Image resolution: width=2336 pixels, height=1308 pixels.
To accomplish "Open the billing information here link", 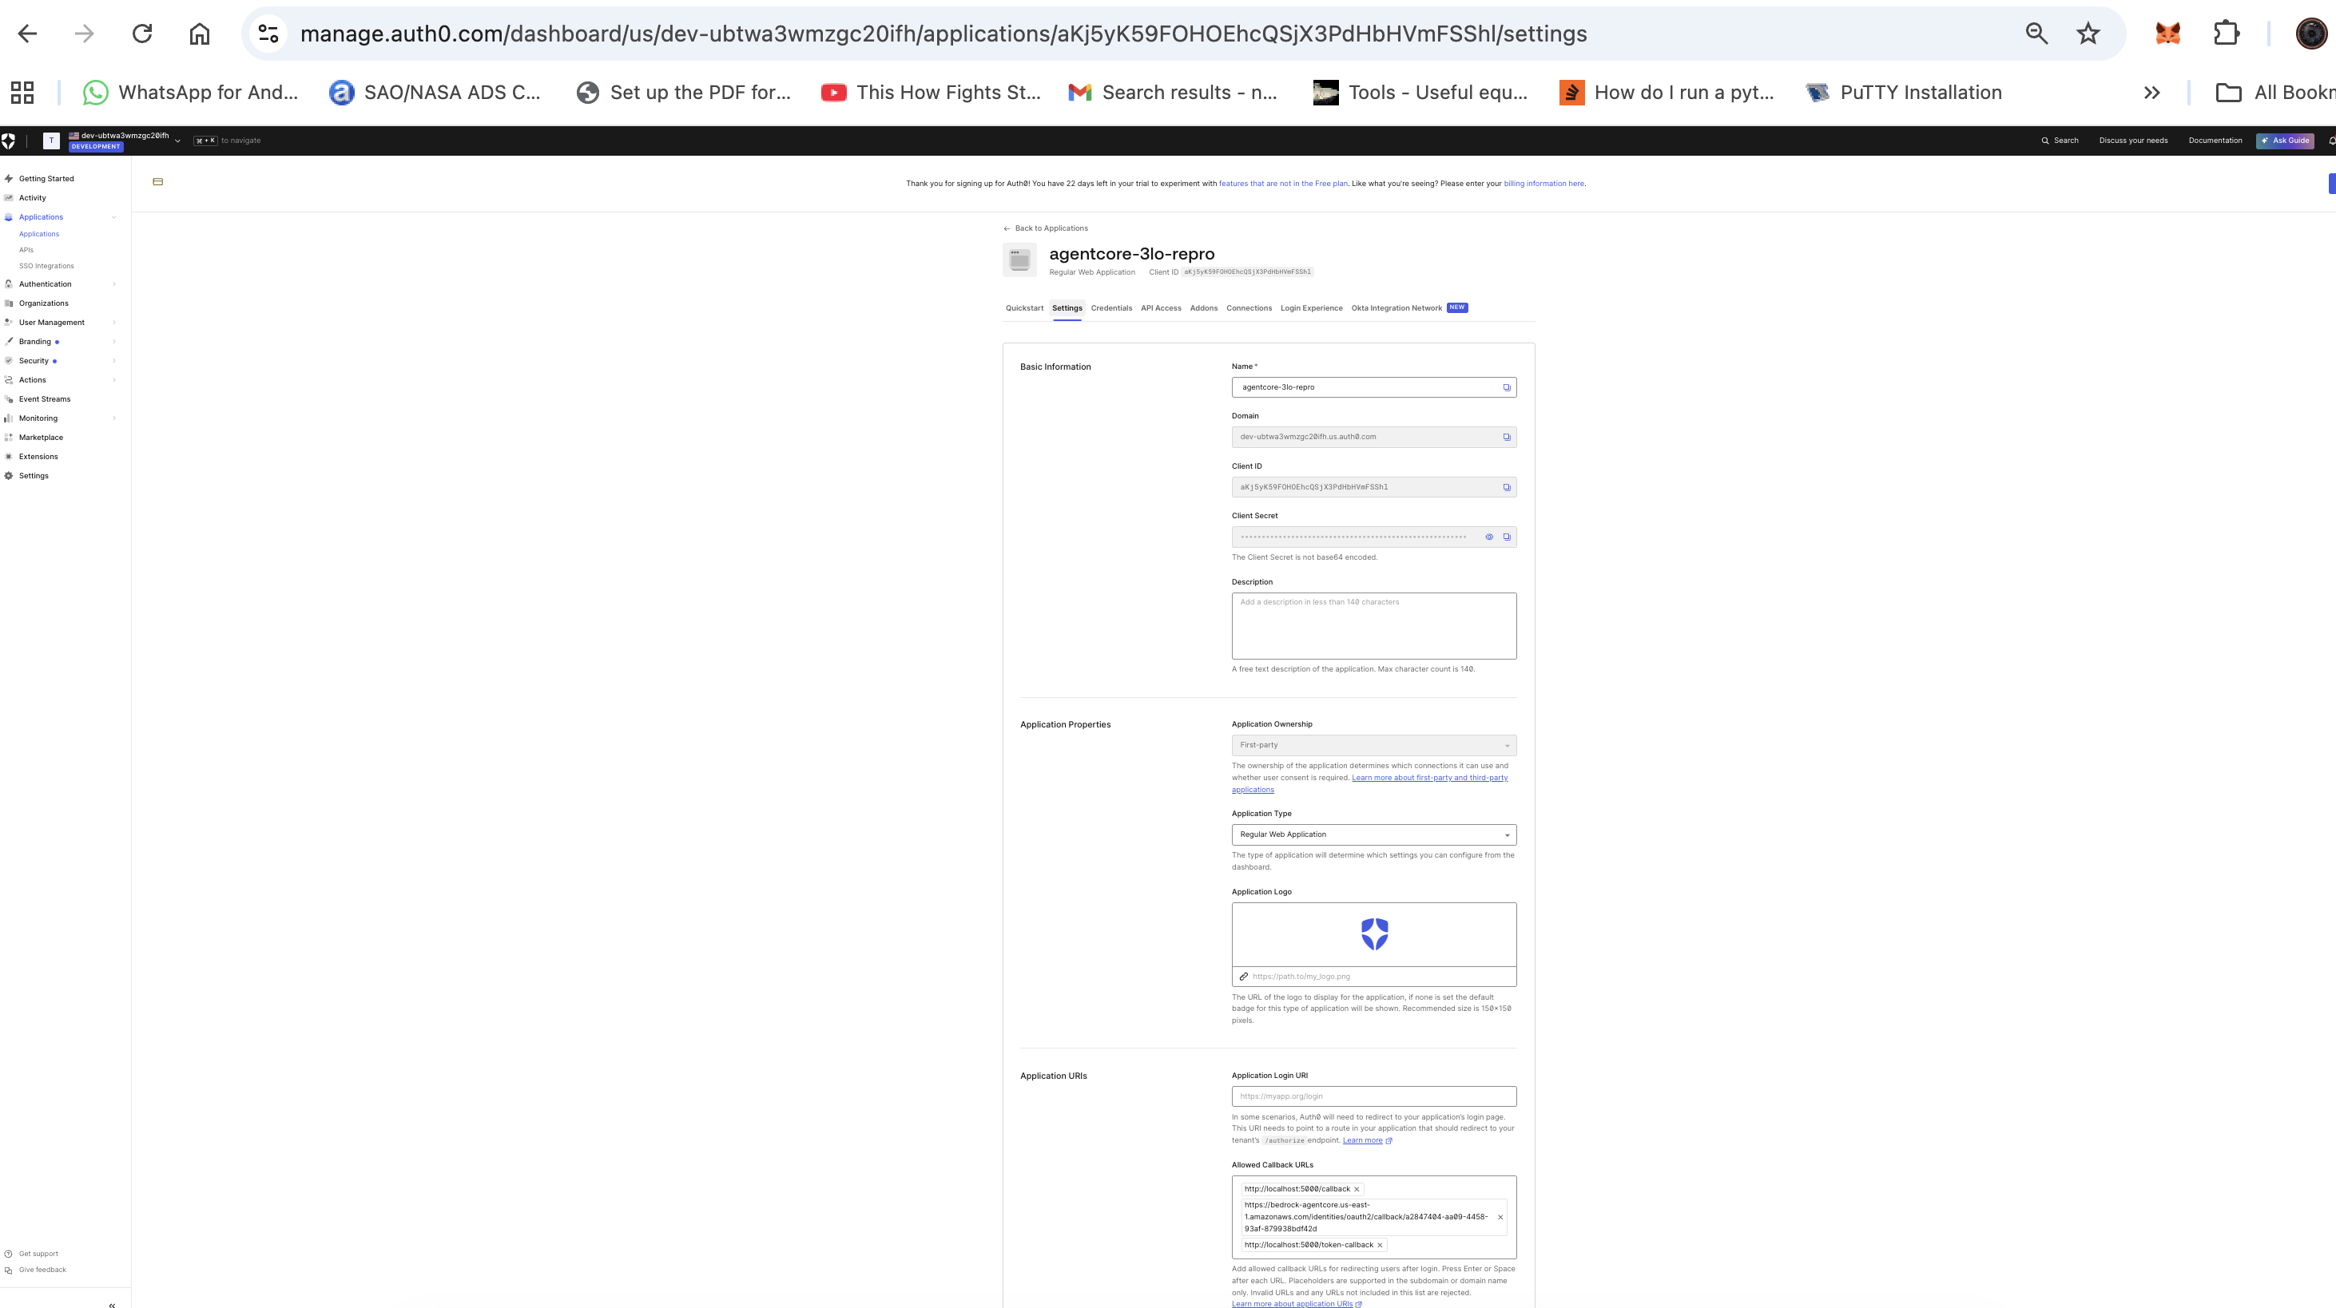I will click(1544, 184).
